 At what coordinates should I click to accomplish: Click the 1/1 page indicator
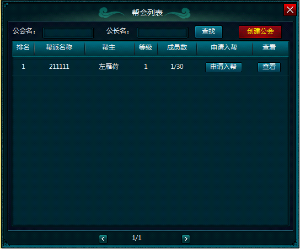137,238
